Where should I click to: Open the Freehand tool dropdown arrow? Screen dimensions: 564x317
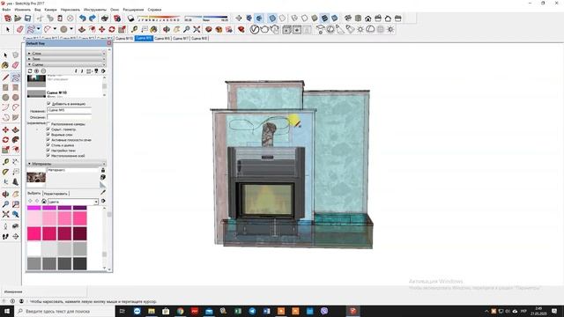39,29
